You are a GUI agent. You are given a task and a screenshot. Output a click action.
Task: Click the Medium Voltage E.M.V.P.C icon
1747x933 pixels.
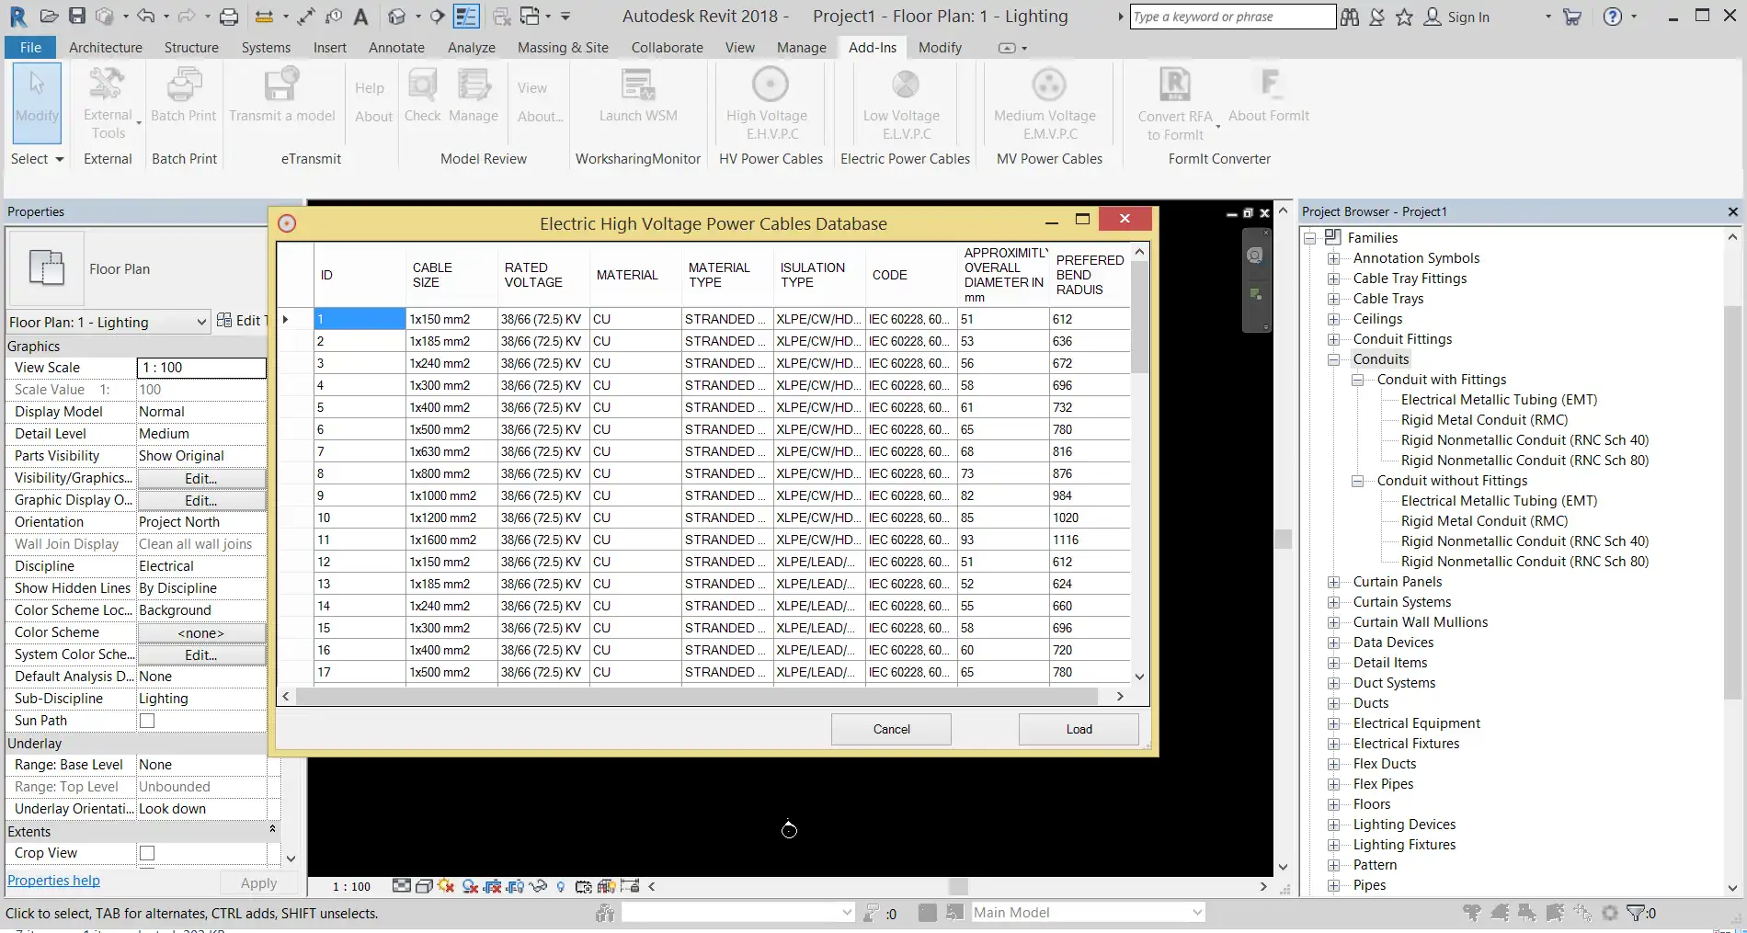click(x=1047, y=86)
